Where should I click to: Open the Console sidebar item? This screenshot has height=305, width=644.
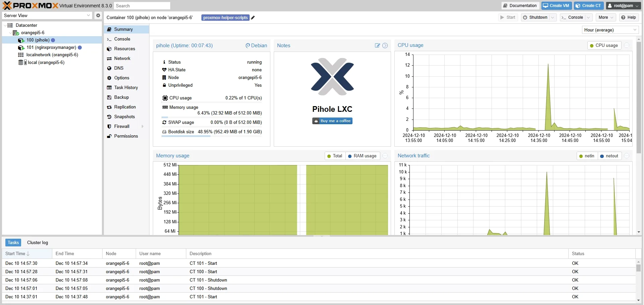pos(127,39)
